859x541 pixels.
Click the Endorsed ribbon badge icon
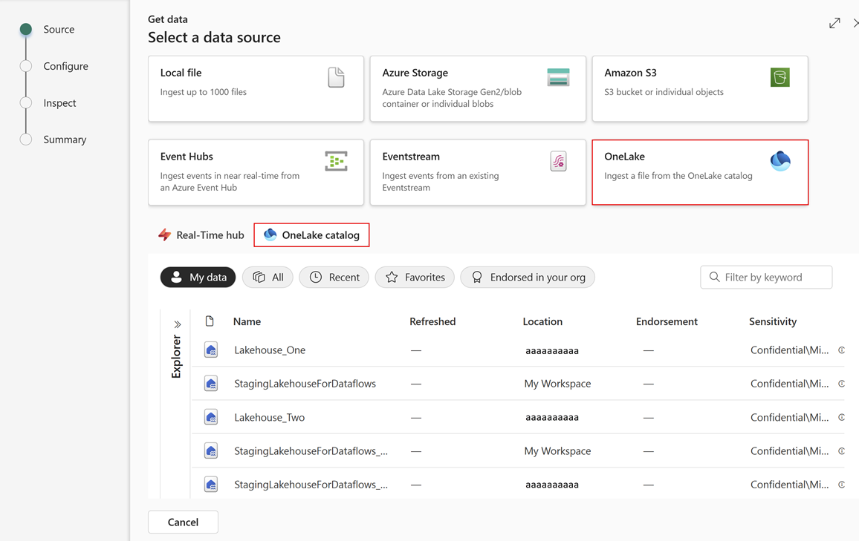(x=477, y=278)
